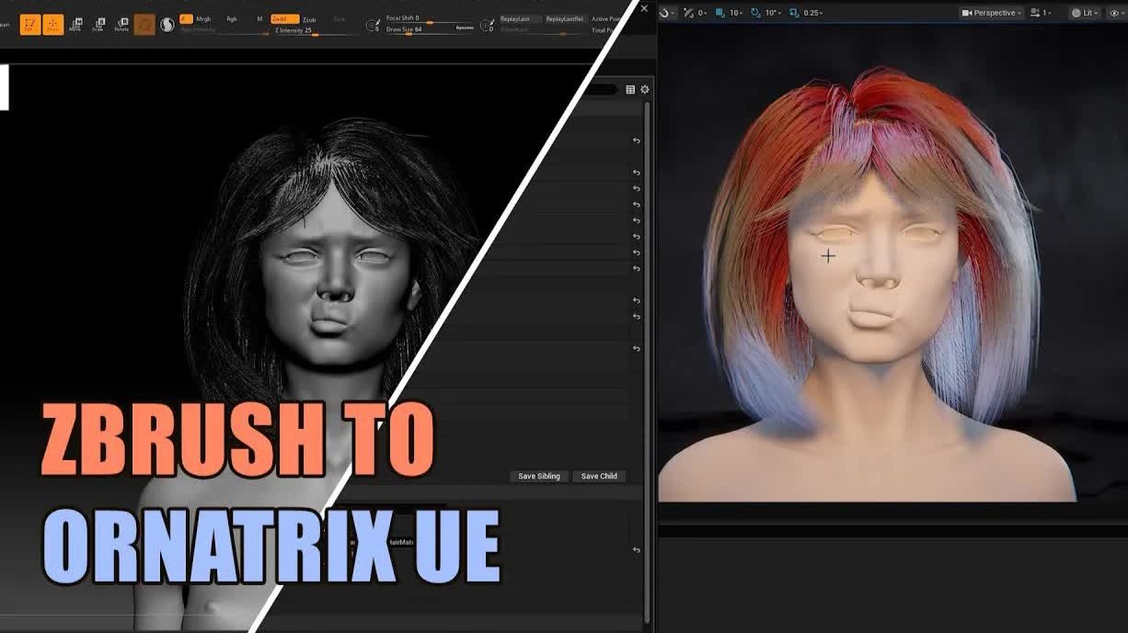This screenshot has height=633, width=1128.
Task: Select the Draw mode button in ZBrush
Action: tap(53, 25)
